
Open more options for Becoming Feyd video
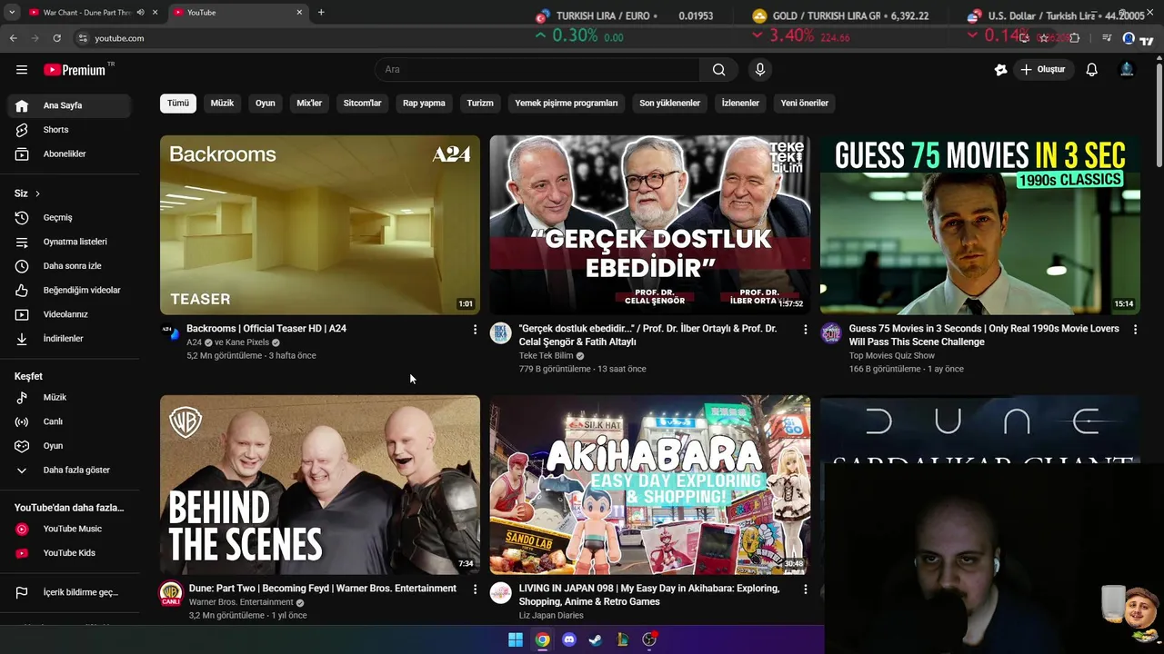475,590
